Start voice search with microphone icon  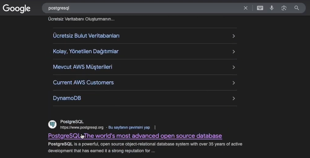click(272, 8)
